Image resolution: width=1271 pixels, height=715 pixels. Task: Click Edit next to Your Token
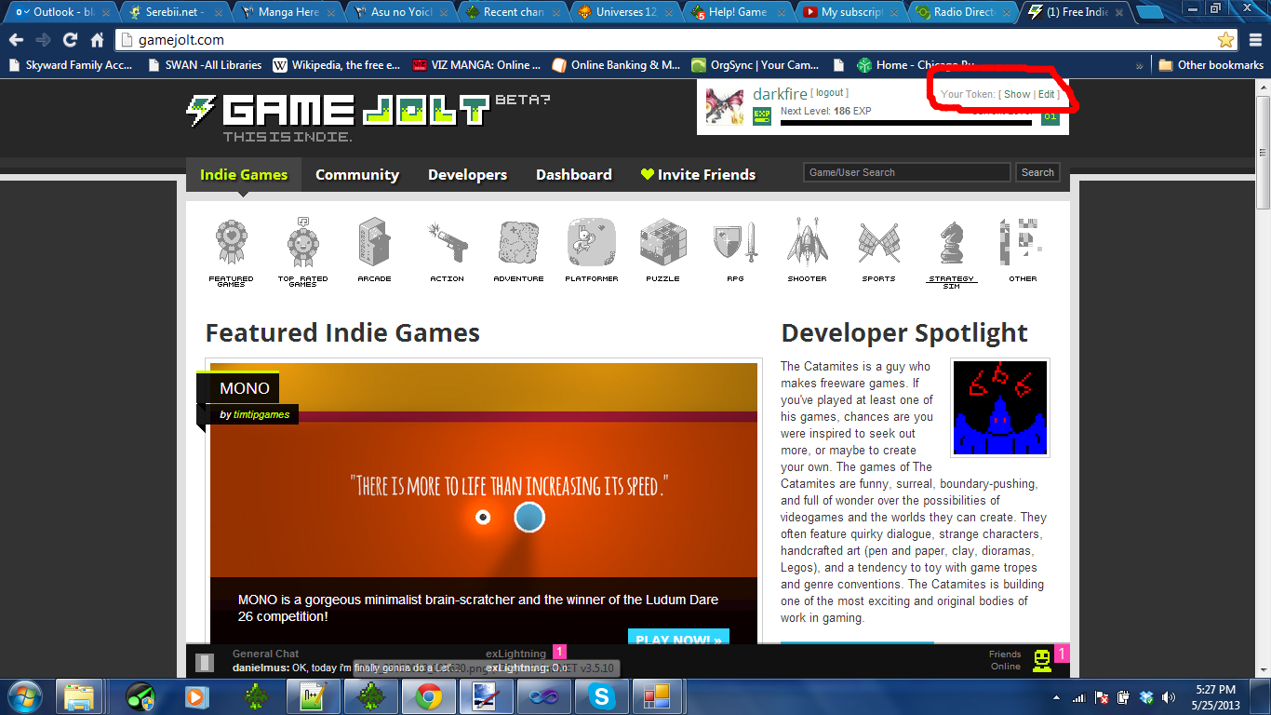(1047, 94)
